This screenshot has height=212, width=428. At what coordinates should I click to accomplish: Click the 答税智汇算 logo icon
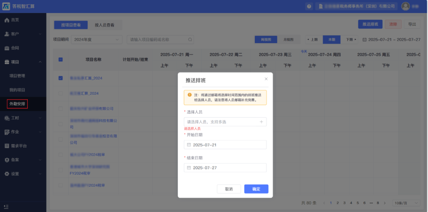(6, 6)
